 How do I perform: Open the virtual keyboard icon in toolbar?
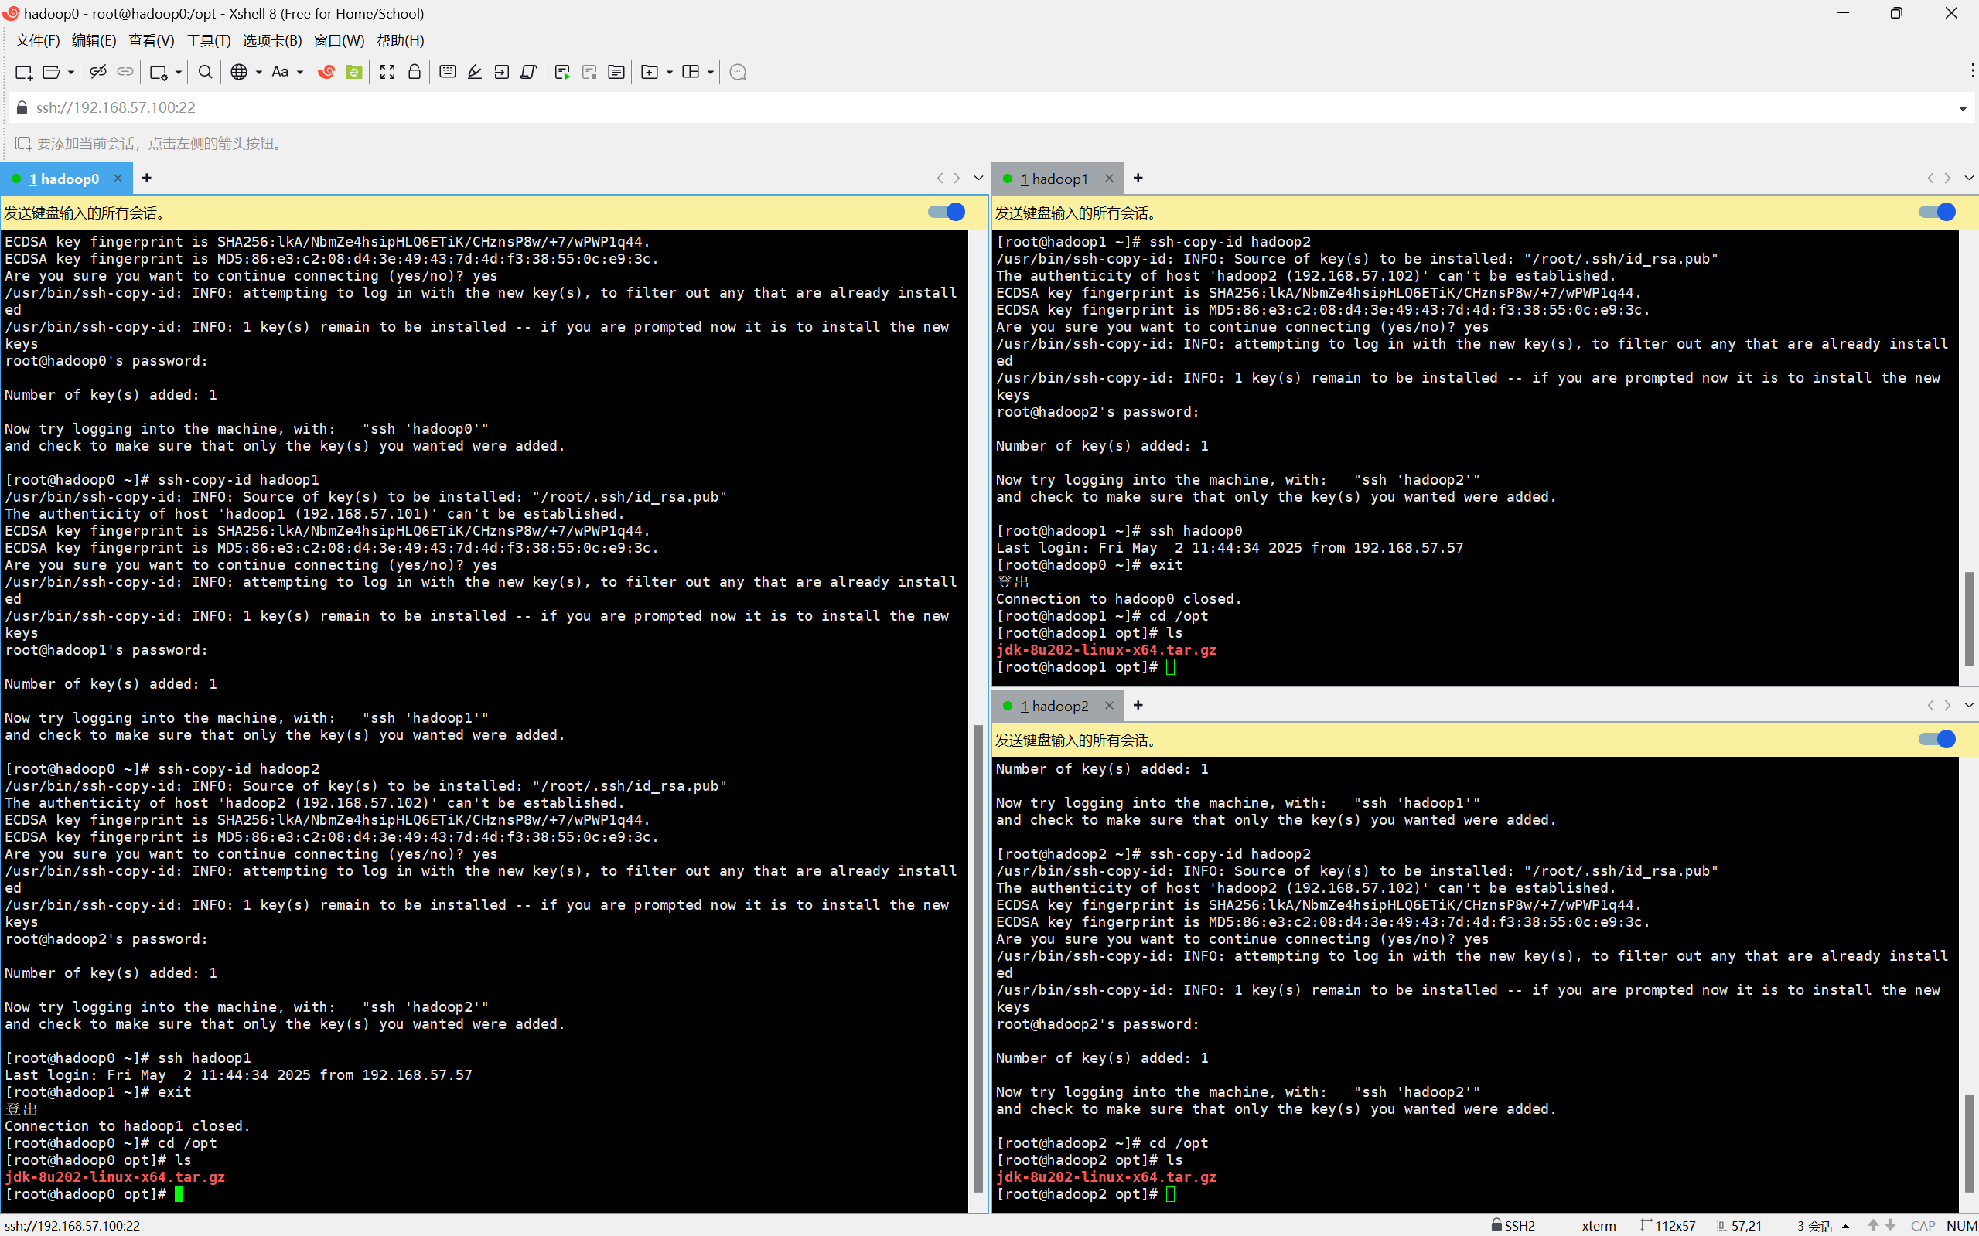(x=447, y=72)
